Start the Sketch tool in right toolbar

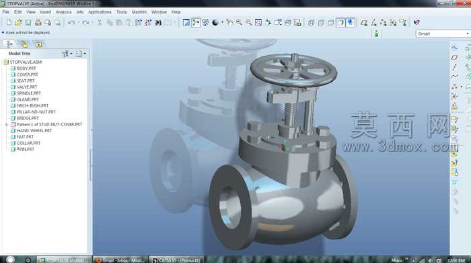pyautogui.click(x=454, y=48)
